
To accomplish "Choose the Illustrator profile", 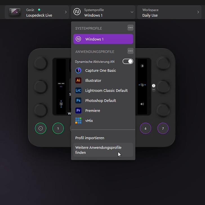I will coord(103,81).
